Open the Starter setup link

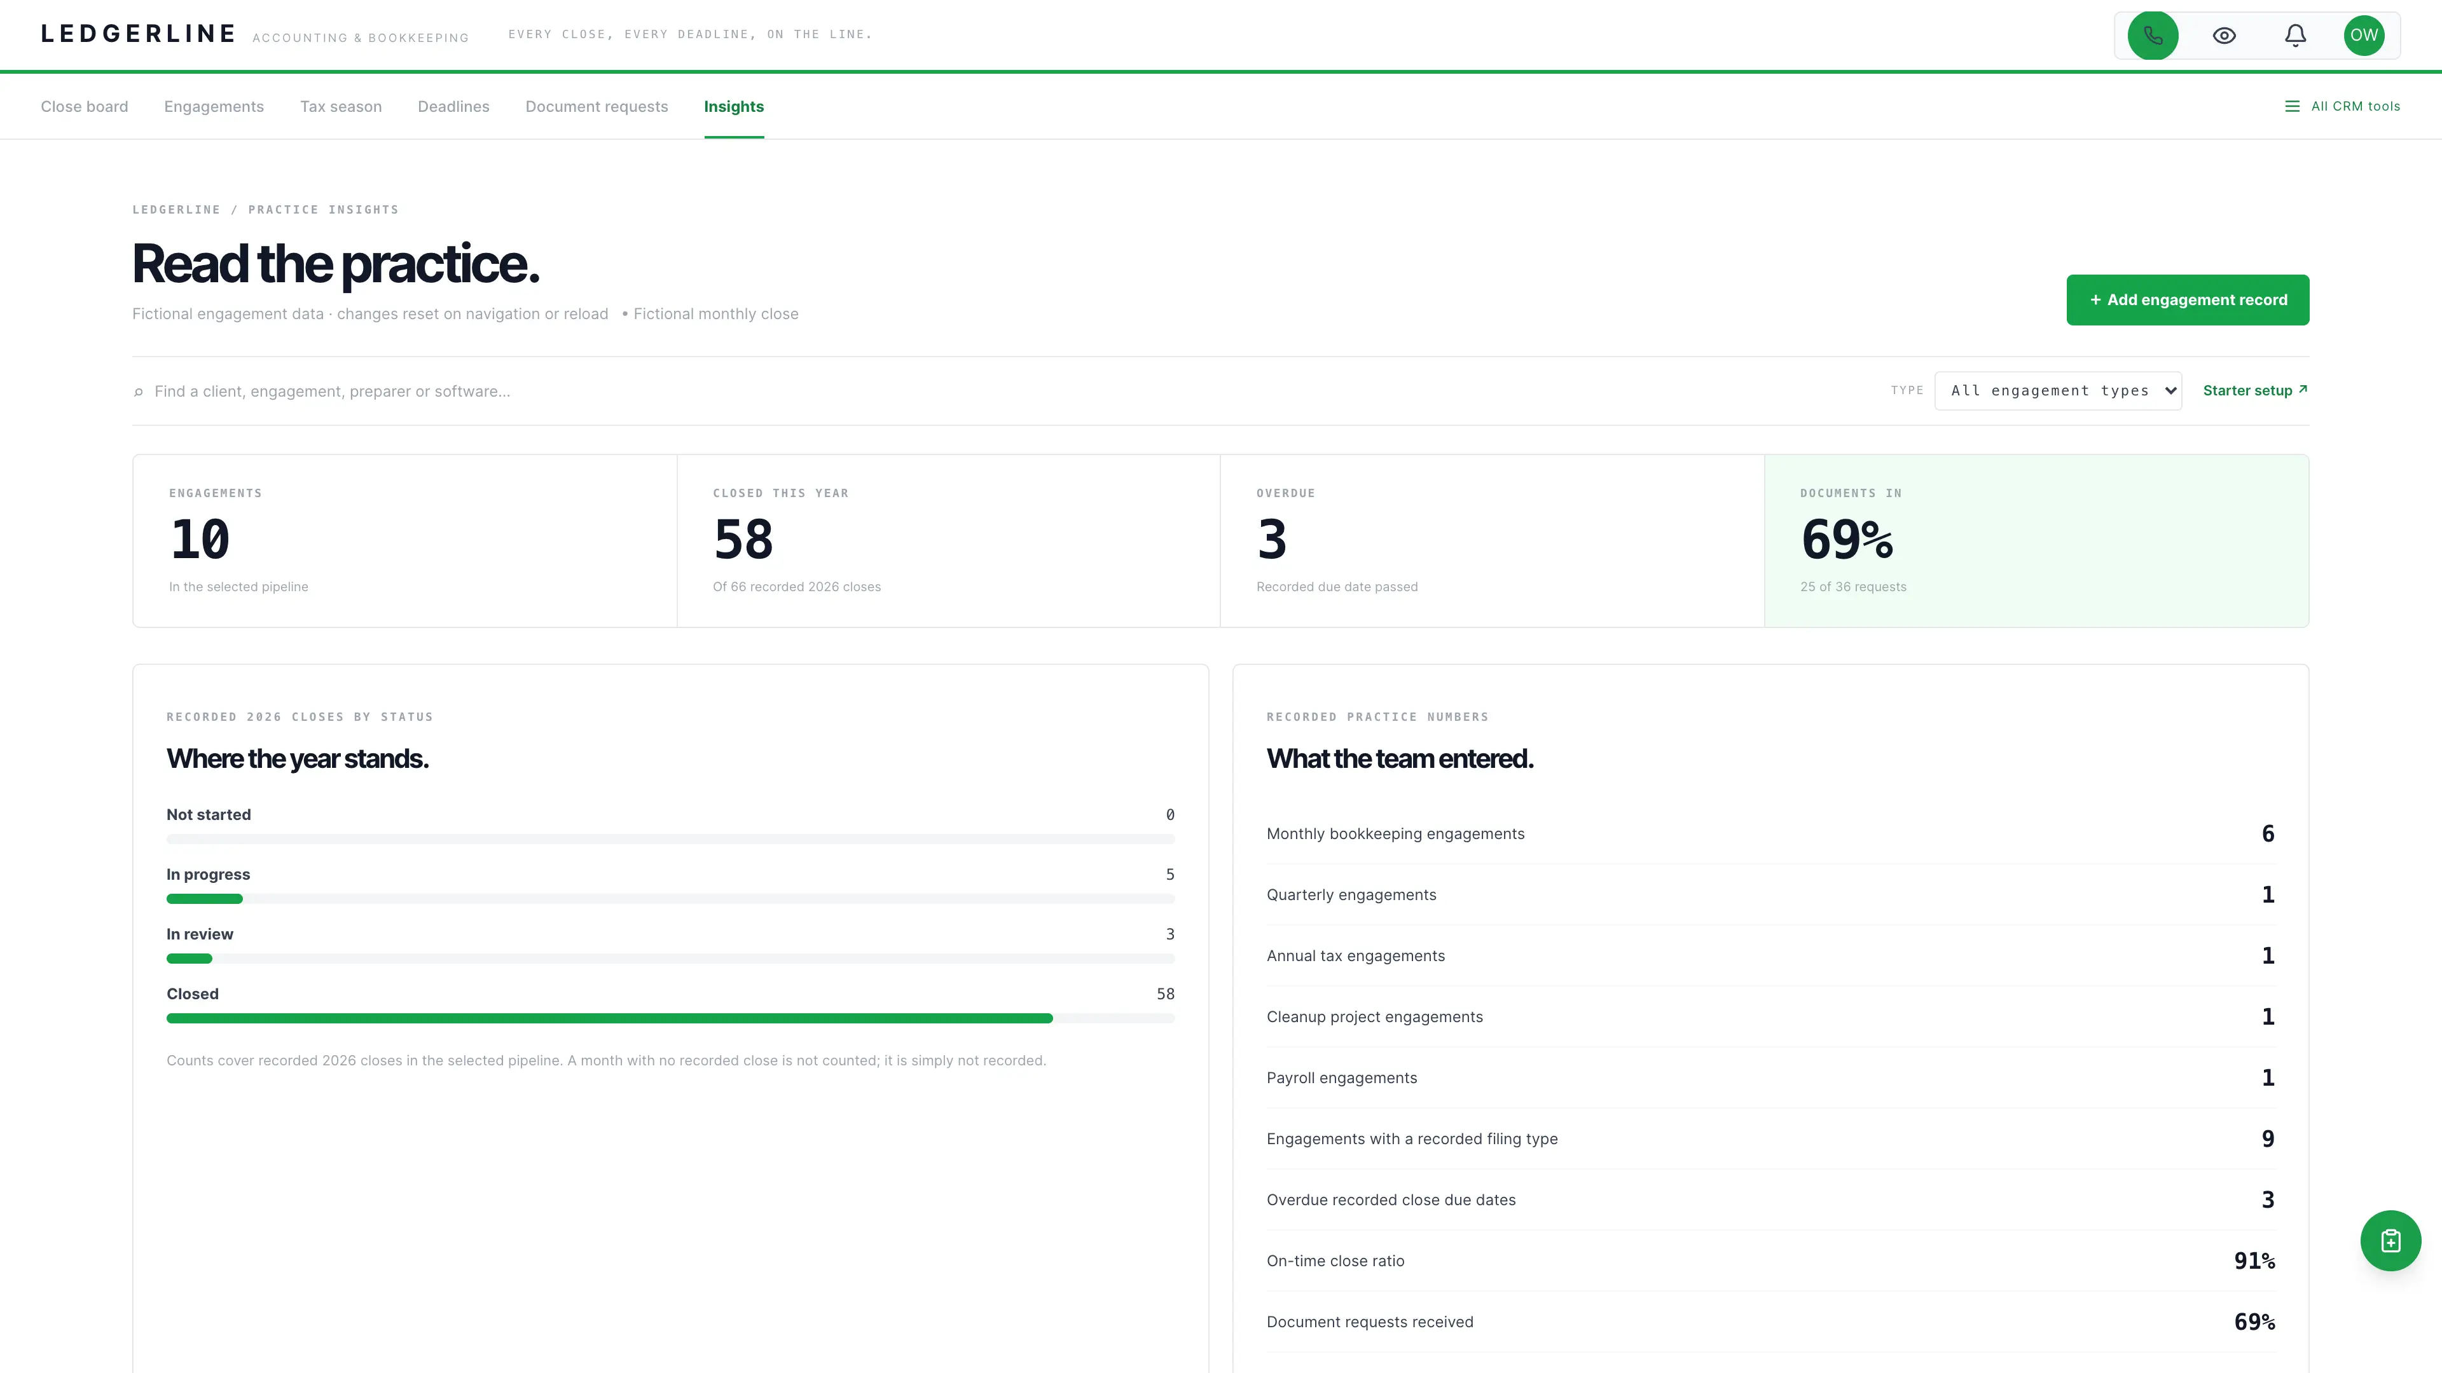tap(2255, 390)
